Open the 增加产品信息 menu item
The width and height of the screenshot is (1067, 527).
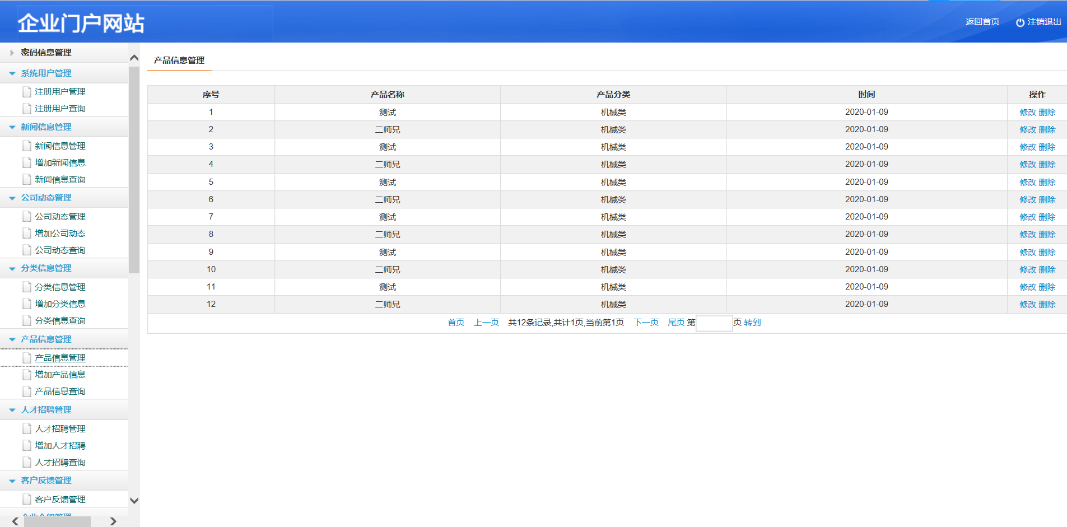point(60,375)
